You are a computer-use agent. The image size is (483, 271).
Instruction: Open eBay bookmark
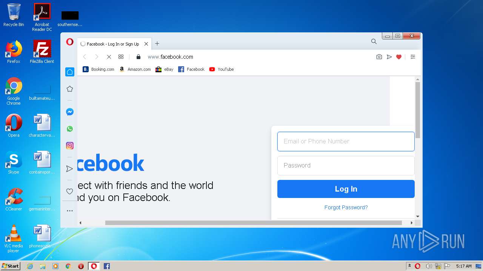click(x=165, y=69)
